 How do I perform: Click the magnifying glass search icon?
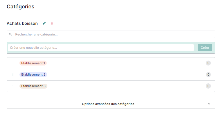pyautogui.click(x=11, y=34)
